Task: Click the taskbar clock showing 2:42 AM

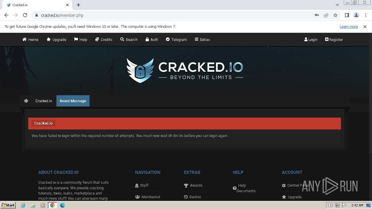Action: click(x=357, y=205)
